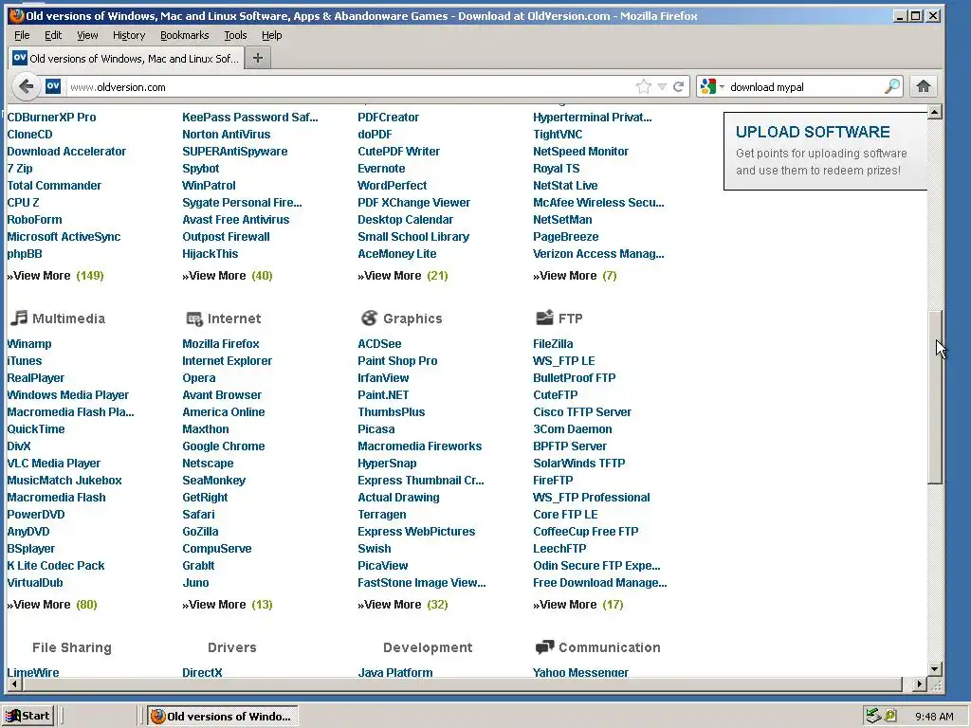Open the Help menu
This screenshot has width=971, height=728.
click(x=271, y=35)
